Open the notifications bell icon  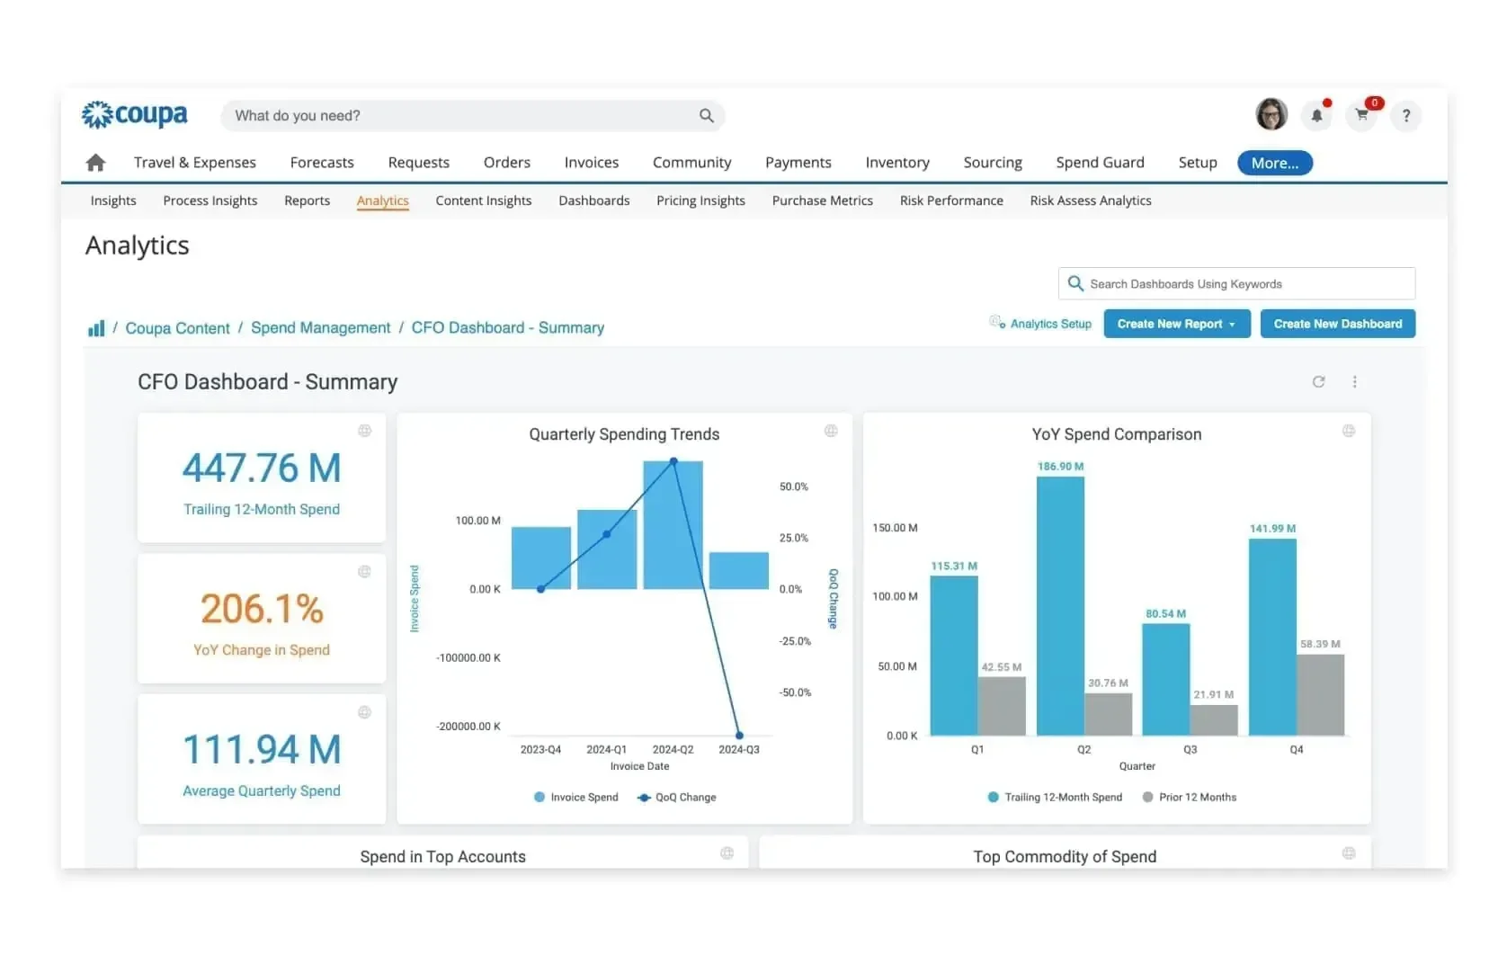click(1316, 115)
